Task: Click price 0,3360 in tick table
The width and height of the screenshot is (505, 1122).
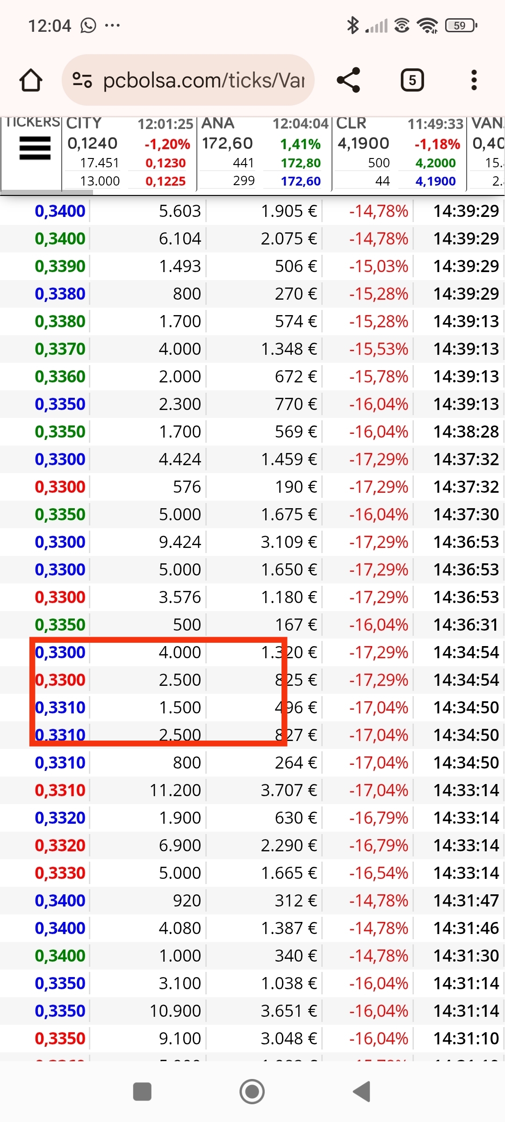Action: pos(60,376)
